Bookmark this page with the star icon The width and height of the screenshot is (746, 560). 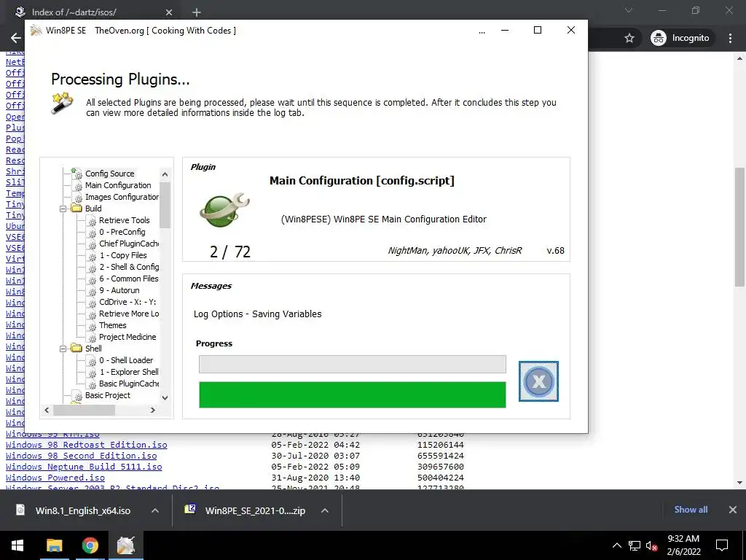tap(629, 38)
